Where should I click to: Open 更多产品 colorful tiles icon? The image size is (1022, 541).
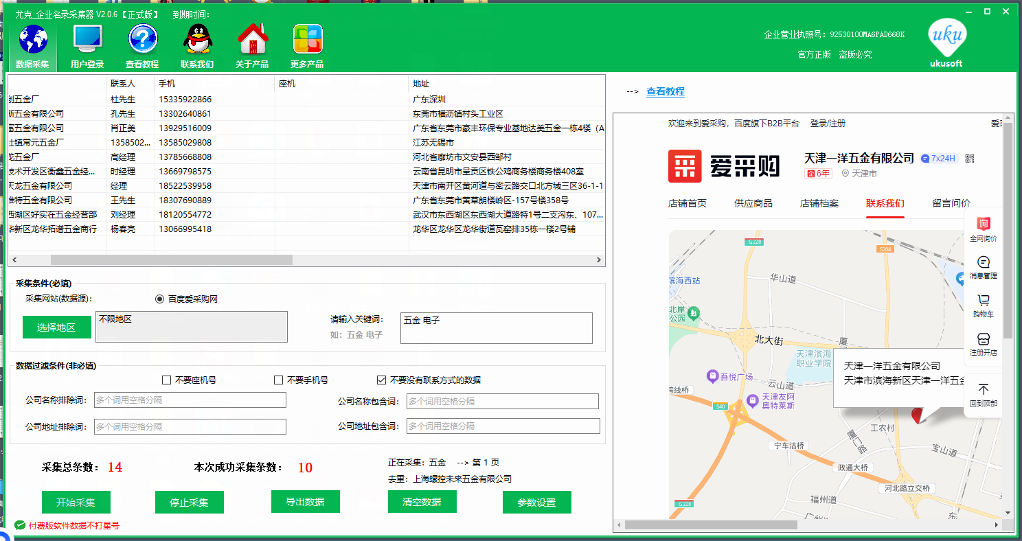pos(307,40)
